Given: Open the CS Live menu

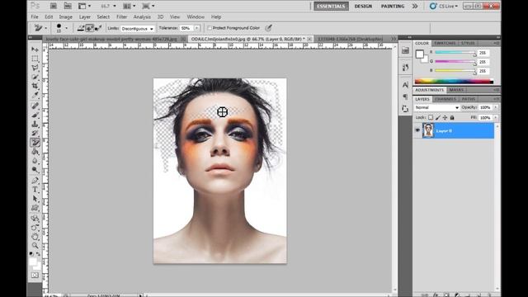Looking at the screenshot, I should point(444,6).
